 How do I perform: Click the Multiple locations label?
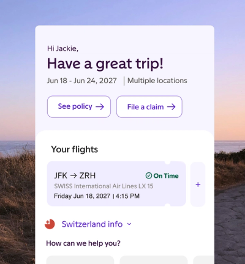coord(157,81)
